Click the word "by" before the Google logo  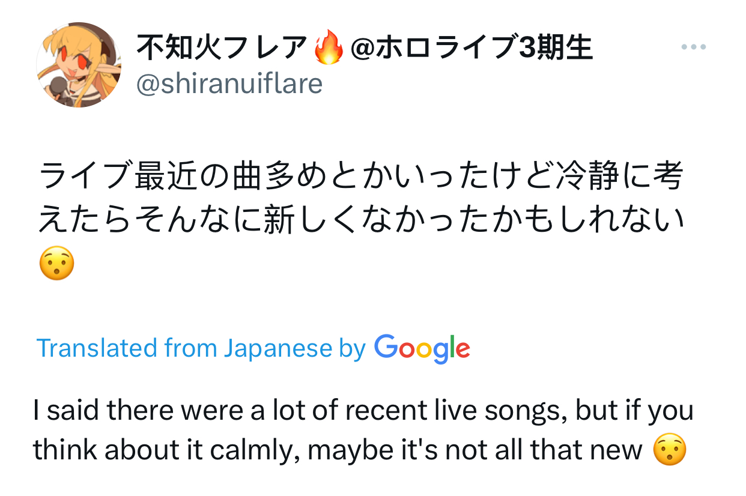point(352,349)
